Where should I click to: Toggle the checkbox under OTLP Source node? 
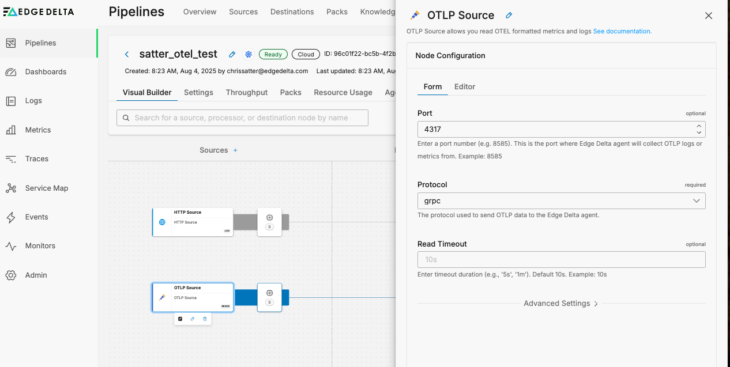point(180,319)
